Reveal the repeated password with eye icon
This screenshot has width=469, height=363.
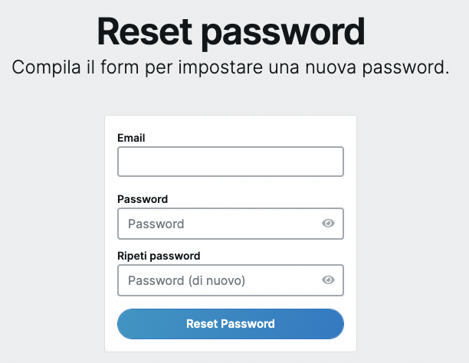click(328, 280)
